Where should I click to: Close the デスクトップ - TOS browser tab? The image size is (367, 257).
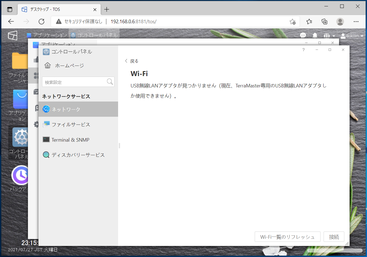[95, 9]
